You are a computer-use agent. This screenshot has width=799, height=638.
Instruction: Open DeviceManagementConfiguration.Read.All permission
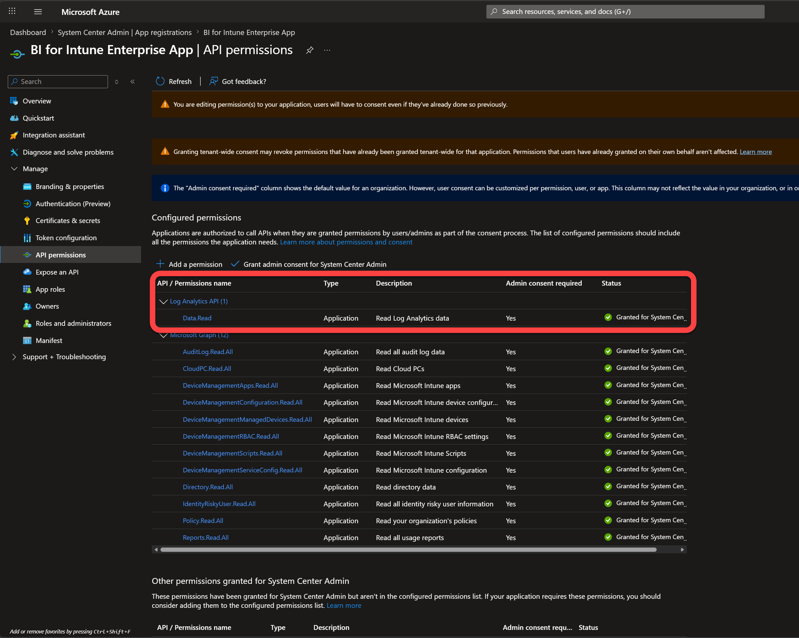pos(242,402)
